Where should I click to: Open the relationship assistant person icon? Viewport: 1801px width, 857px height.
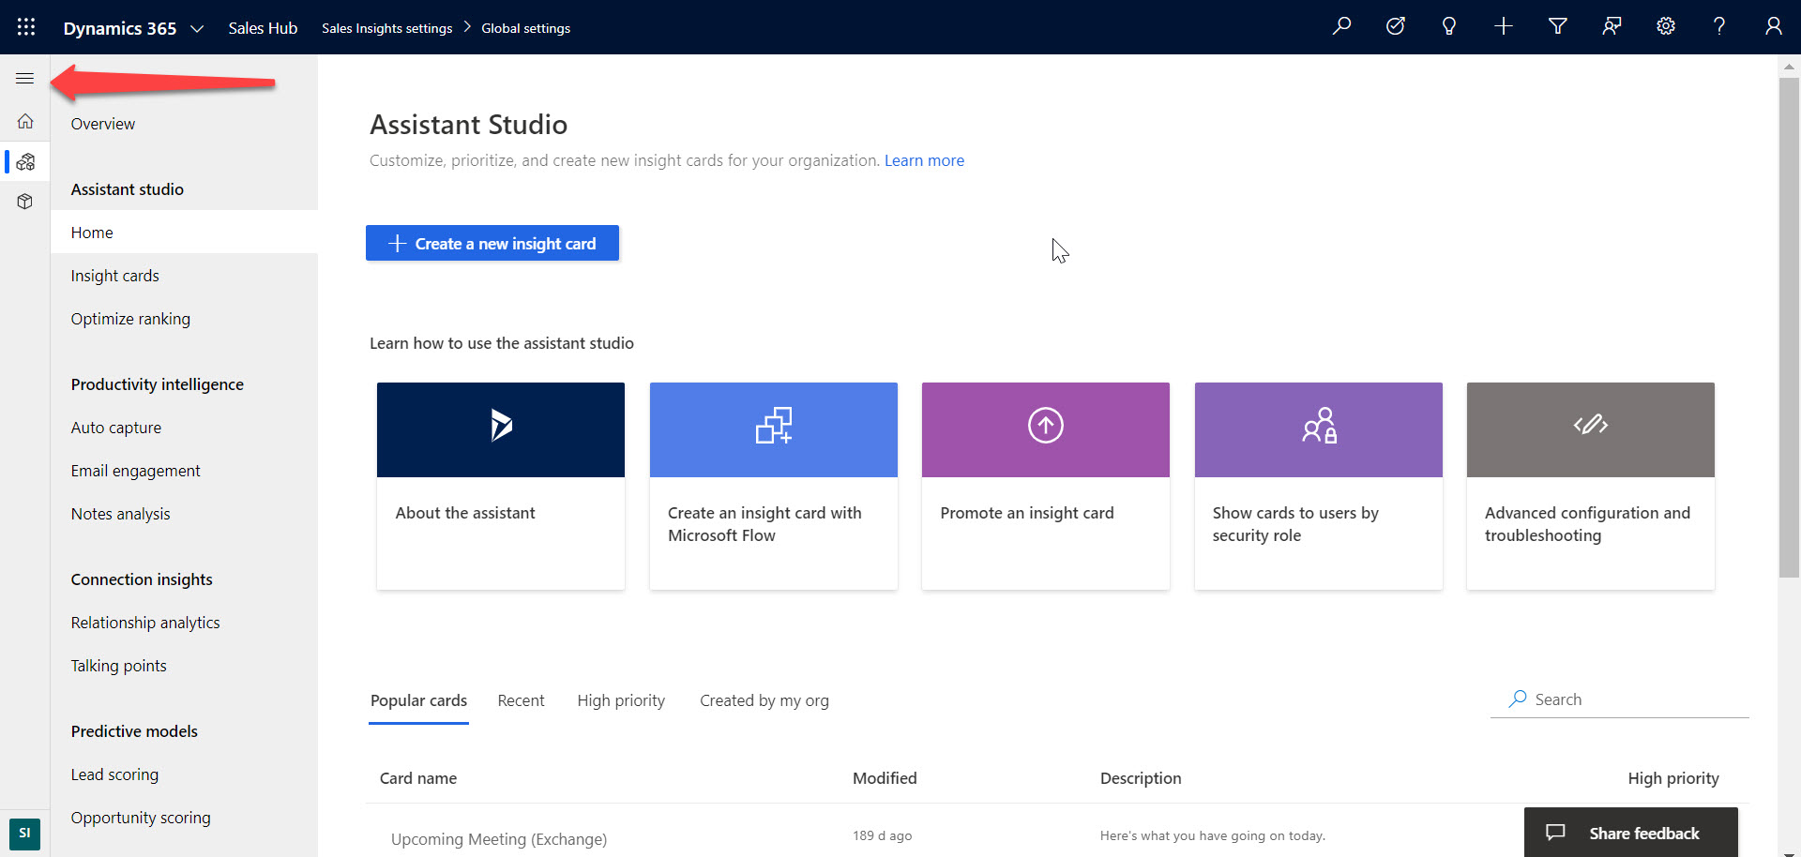(1612, 26)
